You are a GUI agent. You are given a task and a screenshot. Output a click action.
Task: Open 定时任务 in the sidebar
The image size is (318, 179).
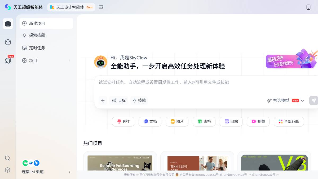click(46, 48)
